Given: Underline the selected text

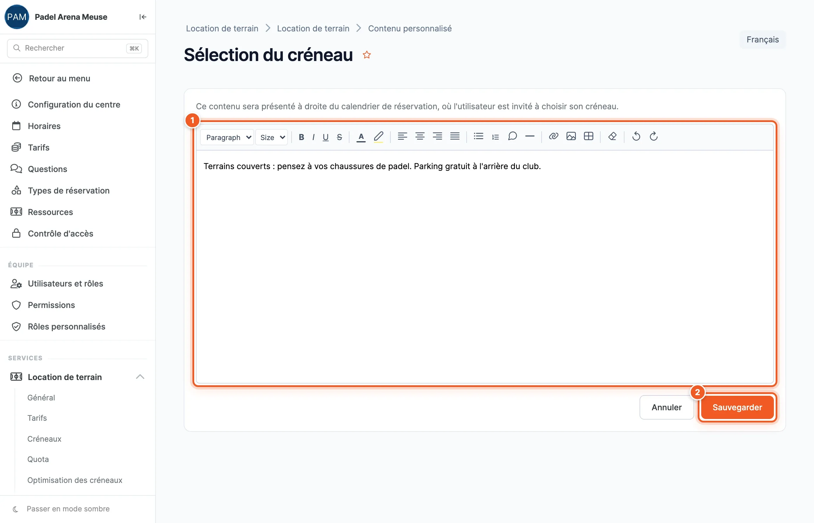Looking at the screenshot, I should pos(326,137).
